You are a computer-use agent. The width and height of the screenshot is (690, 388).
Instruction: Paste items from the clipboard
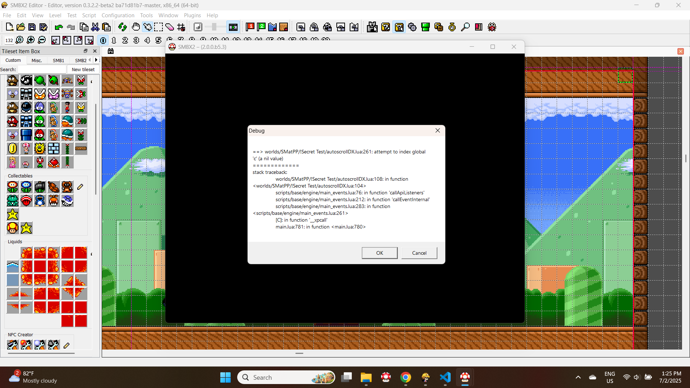[106, 27]
